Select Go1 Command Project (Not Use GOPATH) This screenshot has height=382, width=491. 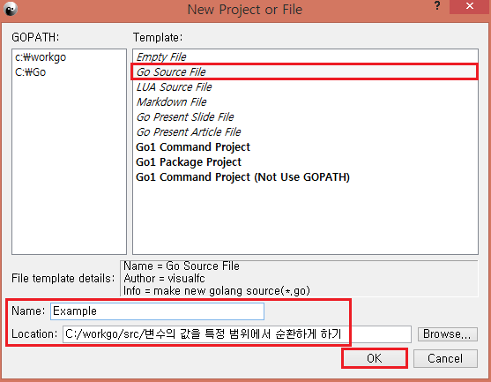(x=305, y=177)
